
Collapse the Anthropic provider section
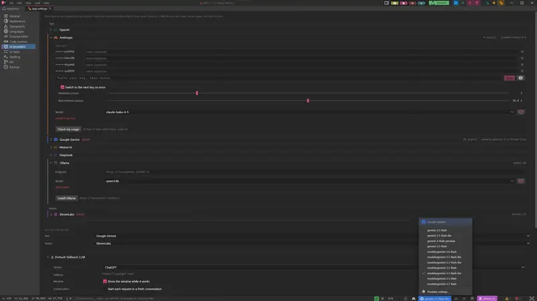click(x=51, y=38)
